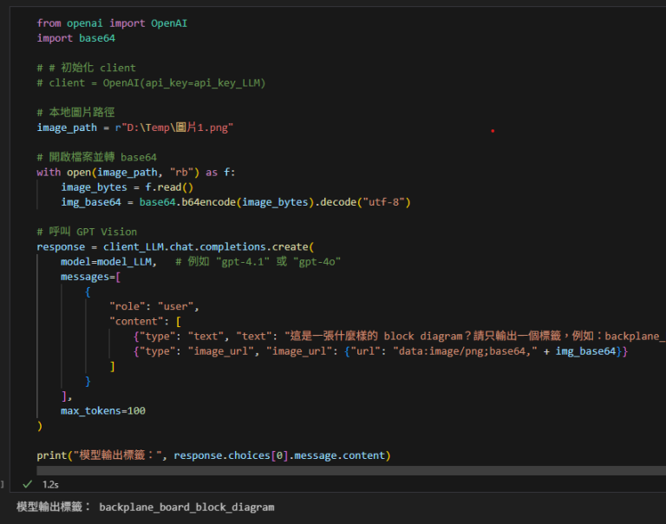The width and height of the screenshot is (666, 524).
Task: Click the 1.2s execution time label
Action: pyautogui.click(x=50, y=484)
